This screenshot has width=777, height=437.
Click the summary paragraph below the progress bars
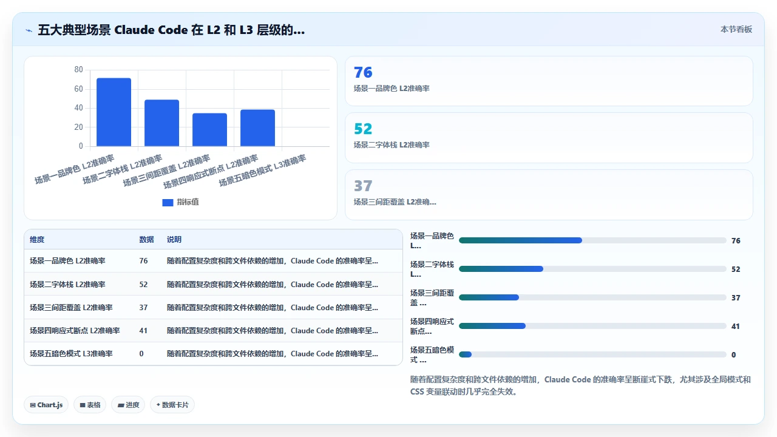tap(581, 385)
